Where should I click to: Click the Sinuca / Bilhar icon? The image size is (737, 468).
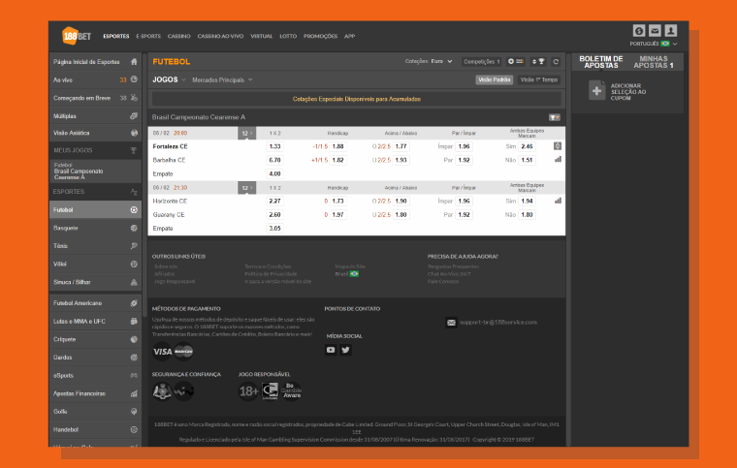134,282
